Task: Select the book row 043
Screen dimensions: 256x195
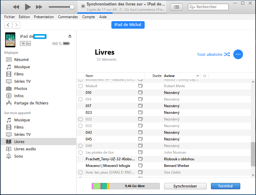Action: click(164, 133)
